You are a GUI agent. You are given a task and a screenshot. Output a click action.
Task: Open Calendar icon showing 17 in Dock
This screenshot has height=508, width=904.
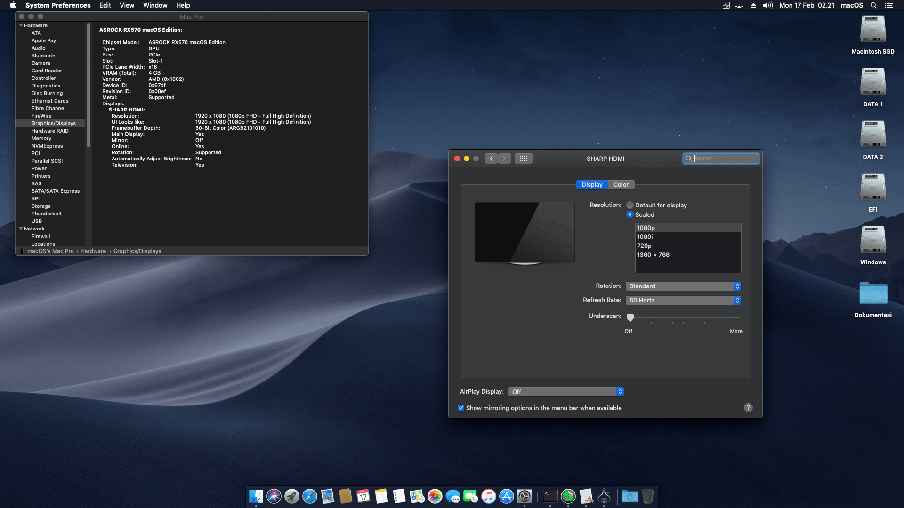click(x=363, y=496)
